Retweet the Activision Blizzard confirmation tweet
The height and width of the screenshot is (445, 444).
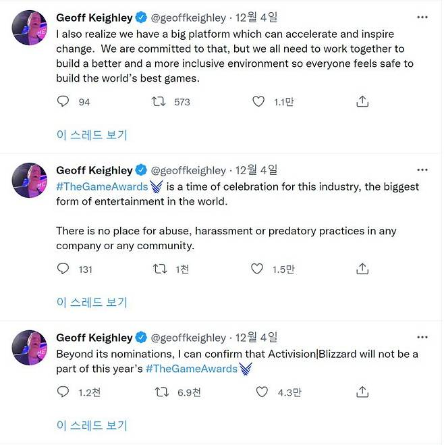coord(161,392)
